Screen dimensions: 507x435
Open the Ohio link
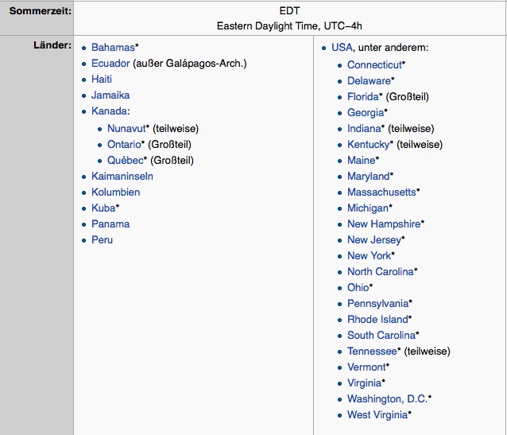pos(358,287)
